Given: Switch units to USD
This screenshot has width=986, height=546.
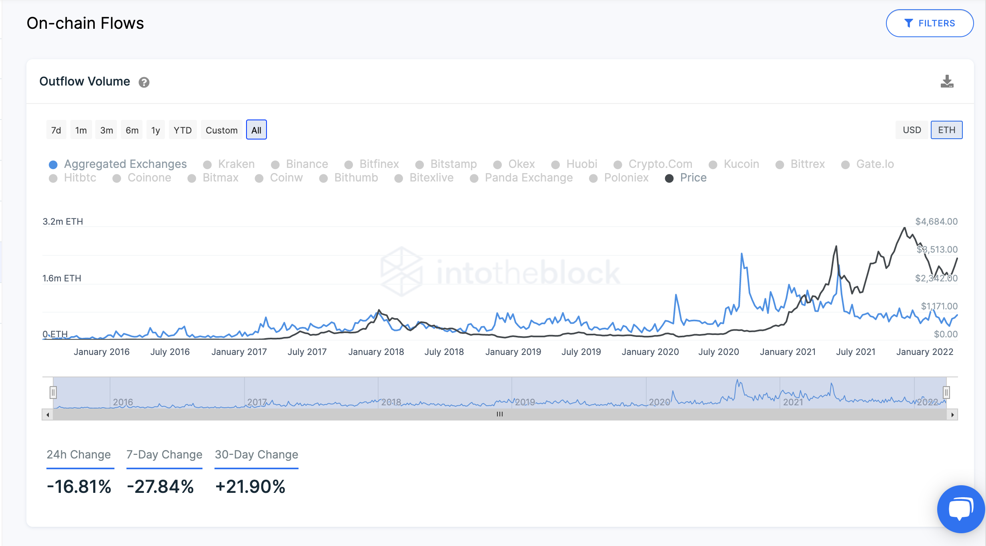Looking at the screenshot, I should pyautogui.click(x=912, y=130).
